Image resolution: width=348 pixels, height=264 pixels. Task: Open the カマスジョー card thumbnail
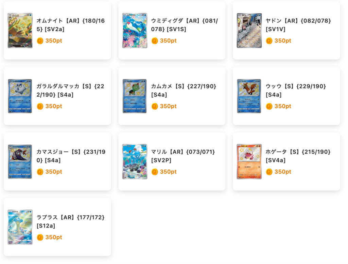coord(20,162)
